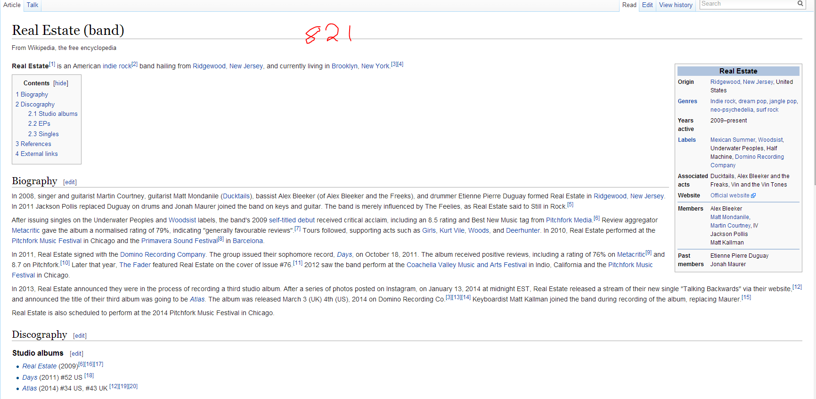816x399 pixels.
Task: Edit the Studio albums subsection
Action: tap(77, 354)
